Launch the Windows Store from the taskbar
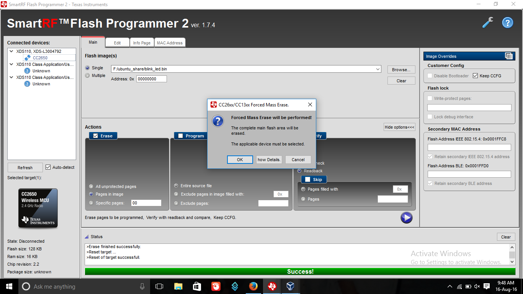 [x=197, y=286]
